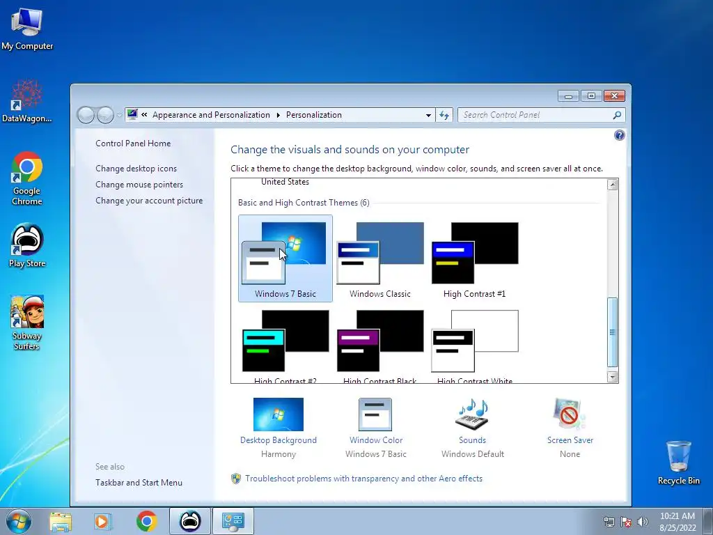The width and height of the screenshot is (713, 535).
Task: Click the Window Color text link
Action: [x=375, y=440]
